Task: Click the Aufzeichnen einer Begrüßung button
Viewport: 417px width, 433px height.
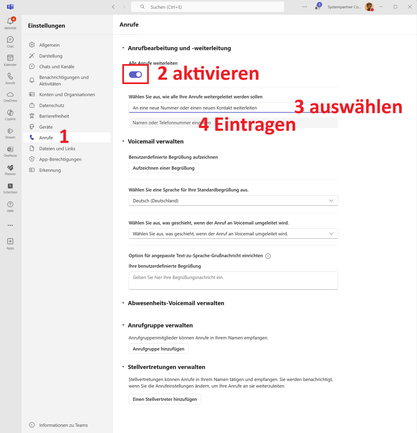Action: [x=164, y=168]
